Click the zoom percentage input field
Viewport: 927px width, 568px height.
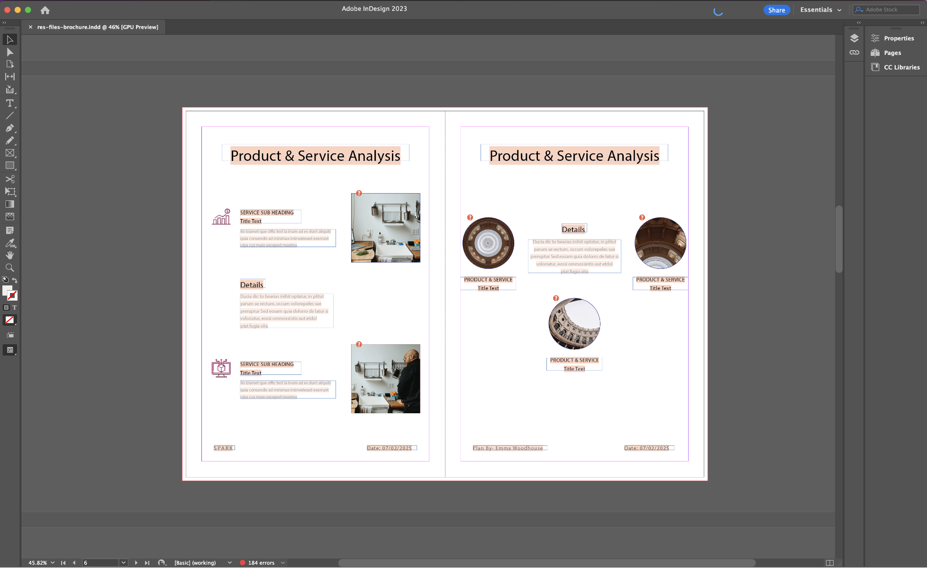36,562
